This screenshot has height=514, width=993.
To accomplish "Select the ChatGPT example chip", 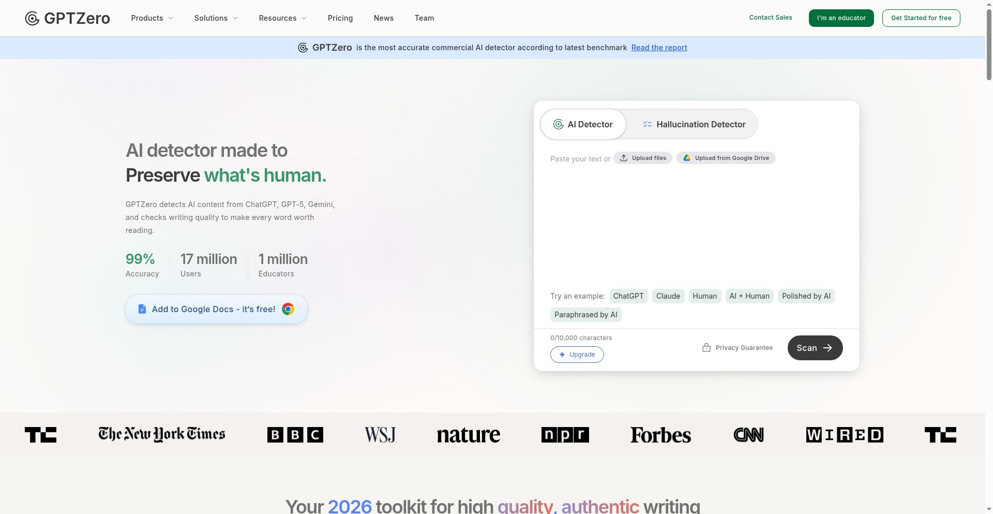I will (x=628, y=296).
